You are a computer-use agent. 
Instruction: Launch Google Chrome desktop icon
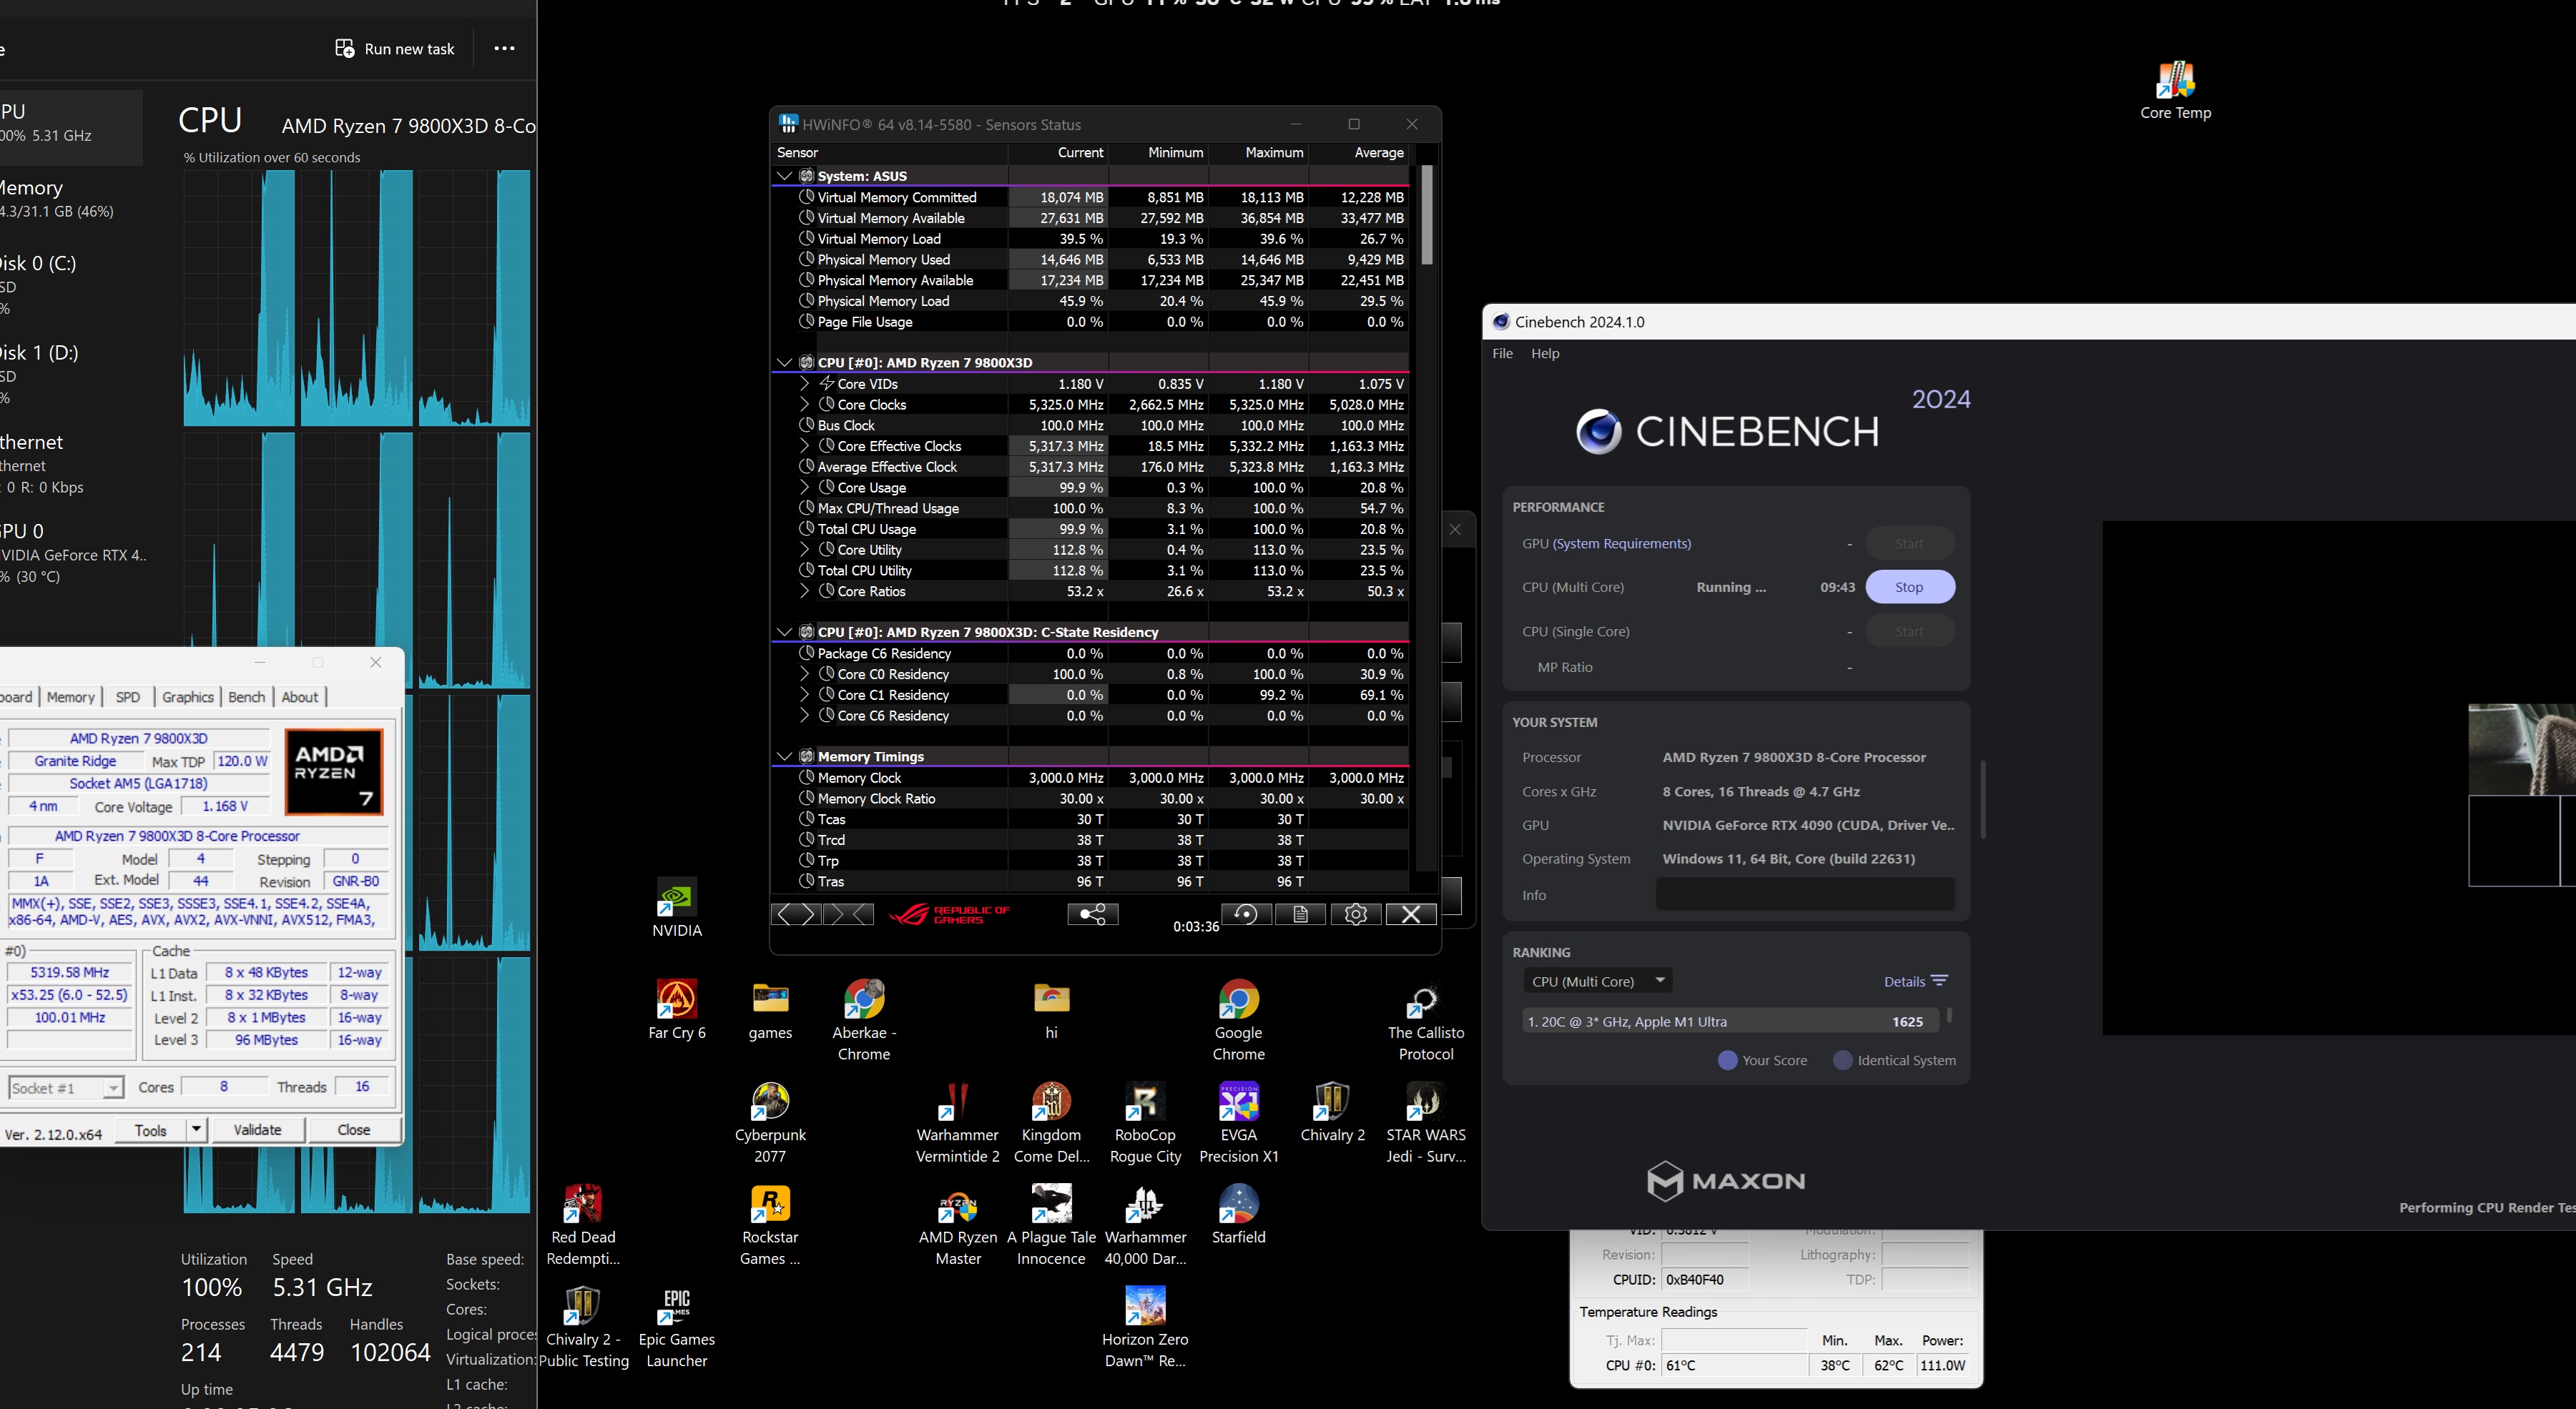pos(1238,1019)
